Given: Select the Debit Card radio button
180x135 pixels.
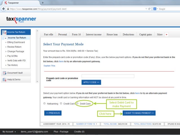Looking at the screenshot, I should [77, 103].
